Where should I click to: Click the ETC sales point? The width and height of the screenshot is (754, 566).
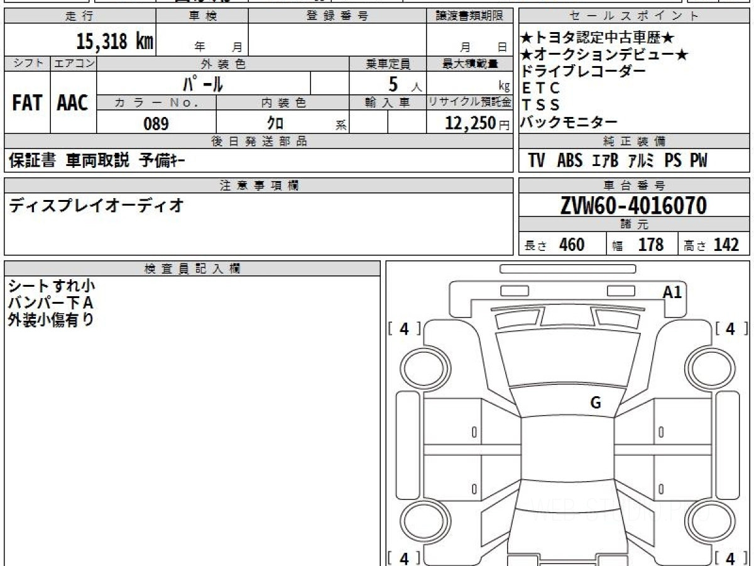click(x=540, y=88)
